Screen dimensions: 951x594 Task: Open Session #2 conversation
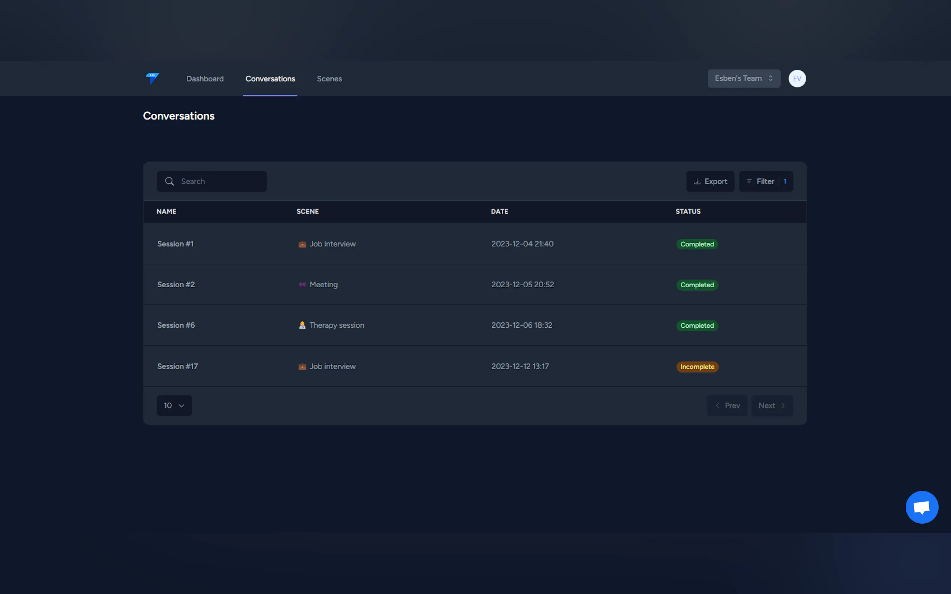pos(176,284)
